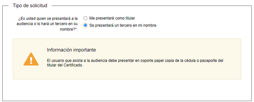Click empty space below the yellow information box
The image size is (254, 102).
(x=127, y=90)
